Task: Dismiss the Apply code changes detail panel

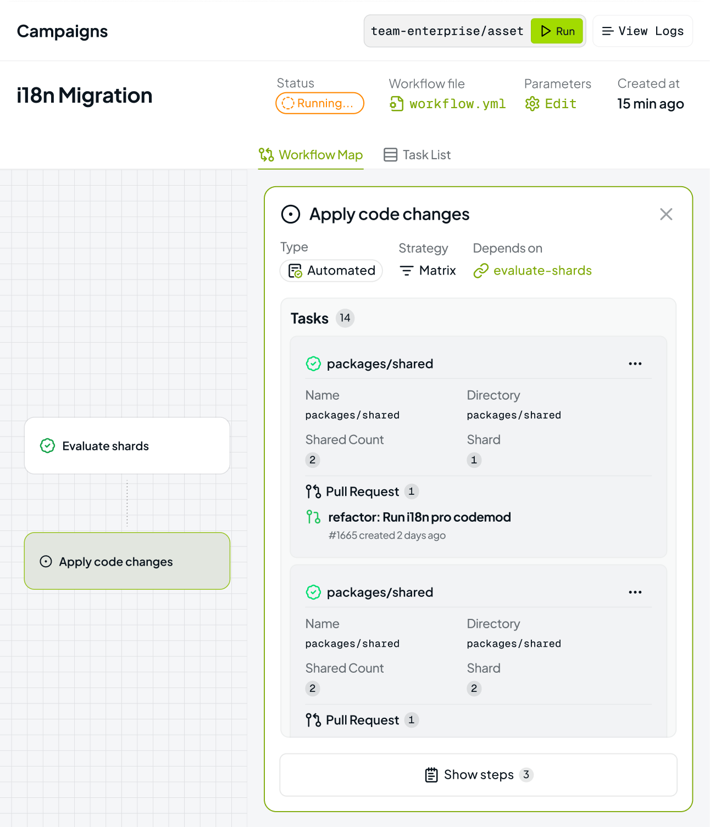Action: click(x=666, y=214)
